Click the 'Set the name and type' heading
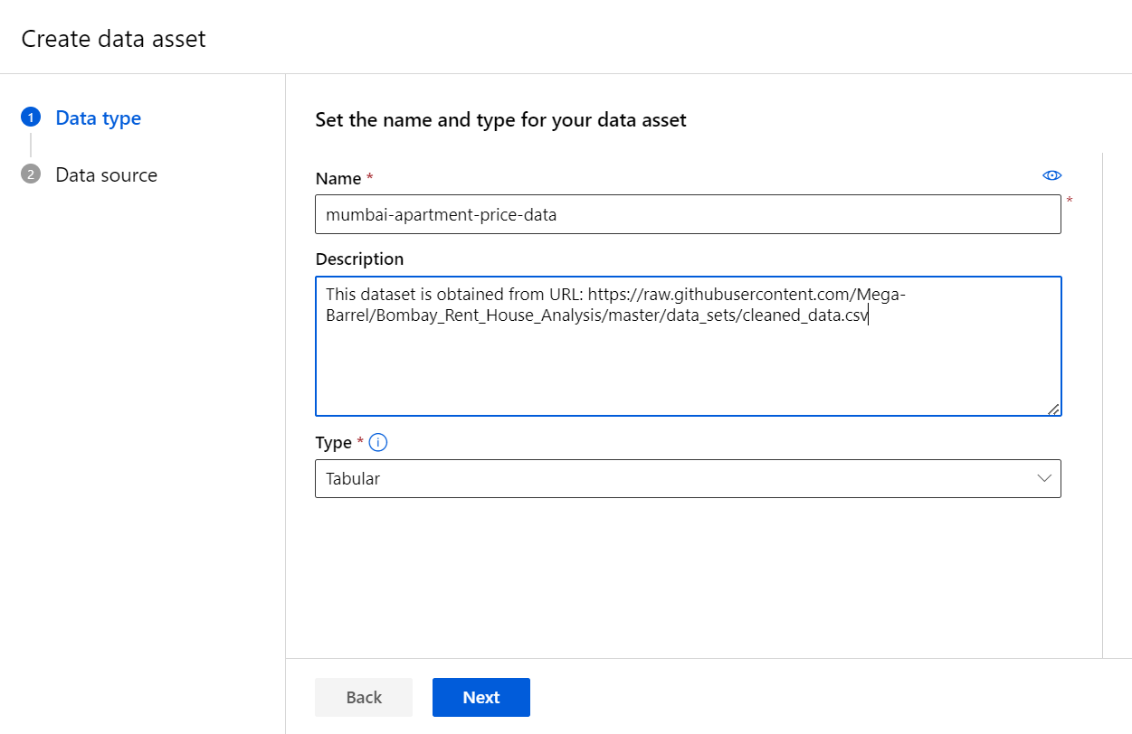 point(500,119)
